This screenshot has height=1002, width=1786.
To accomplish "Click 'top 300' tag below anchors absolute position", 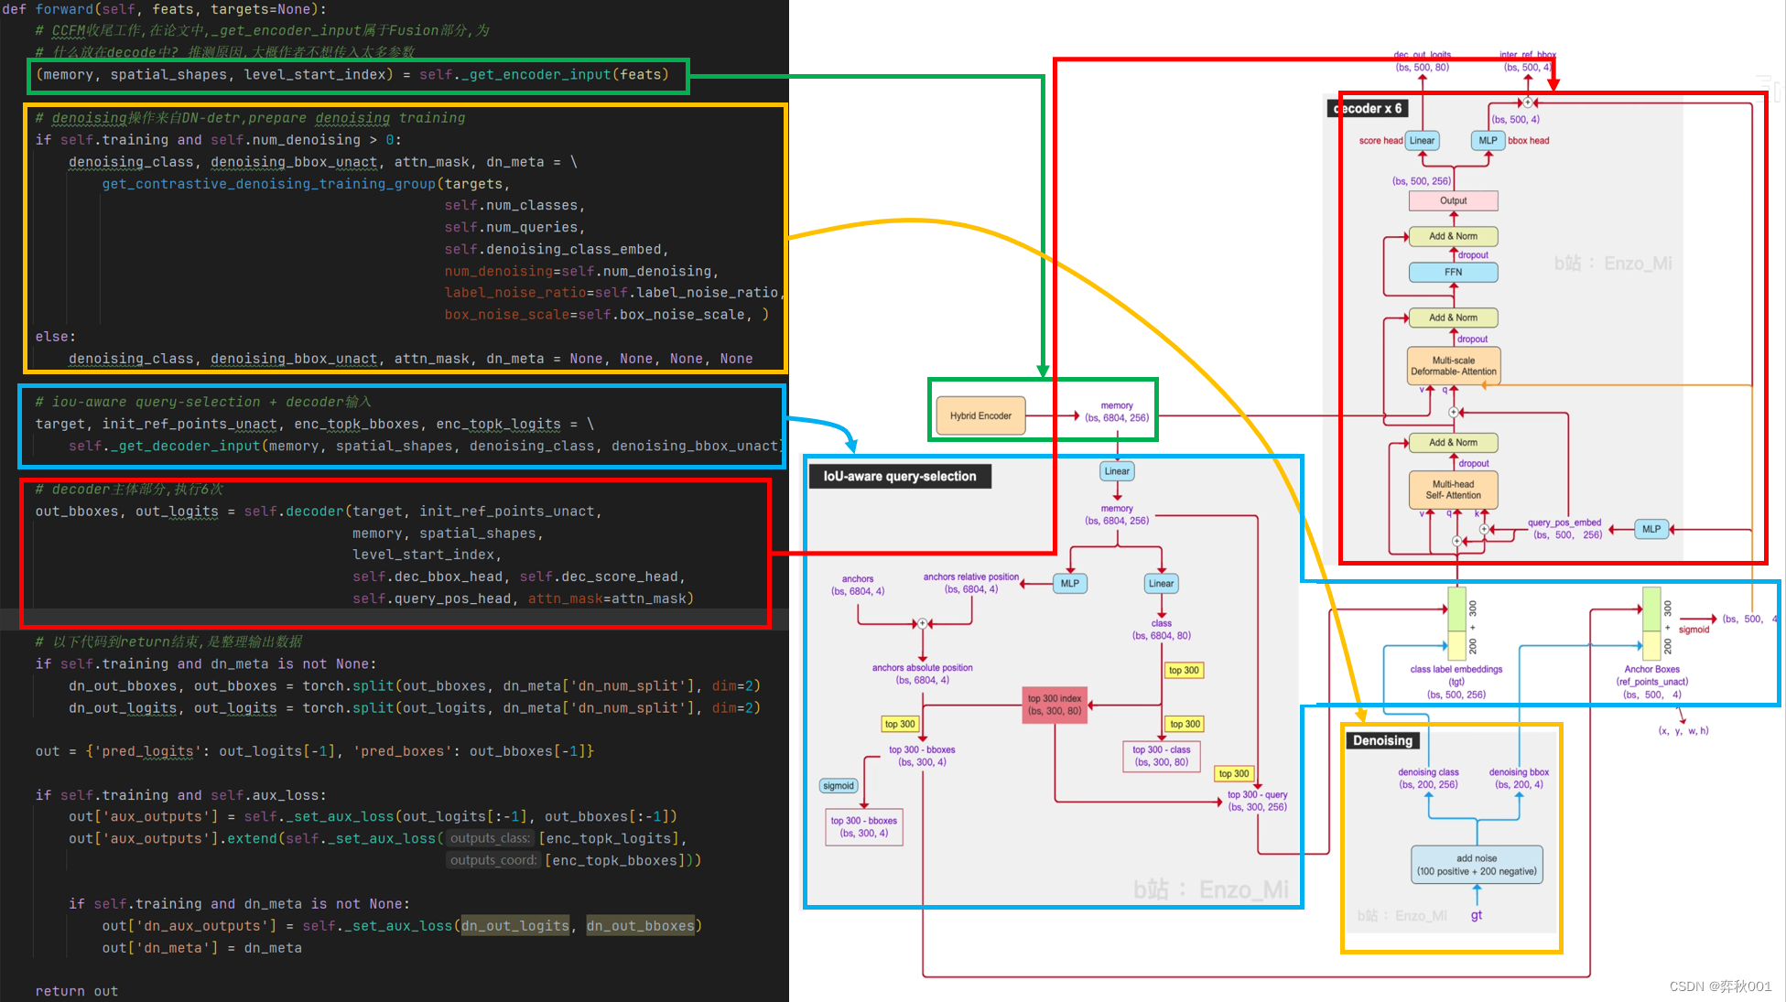I will pyautogui.click(x=899, y=724).
